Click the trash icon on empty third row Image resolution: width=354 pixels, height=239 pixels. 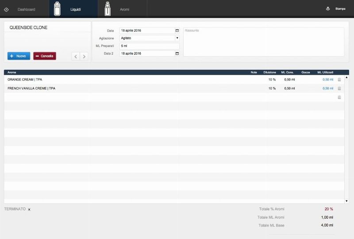click(339, 97)
